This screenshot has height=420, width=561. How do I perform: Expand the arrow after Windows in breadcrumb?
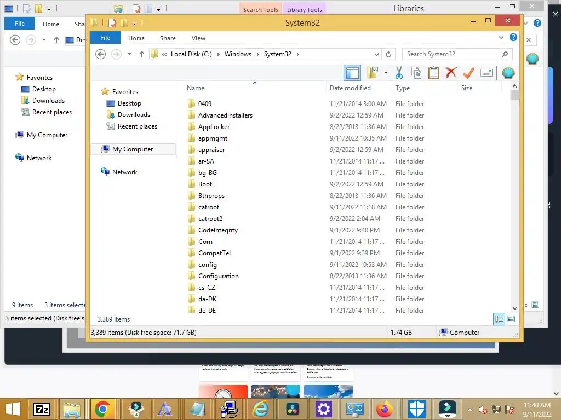[x=257, y=54]
